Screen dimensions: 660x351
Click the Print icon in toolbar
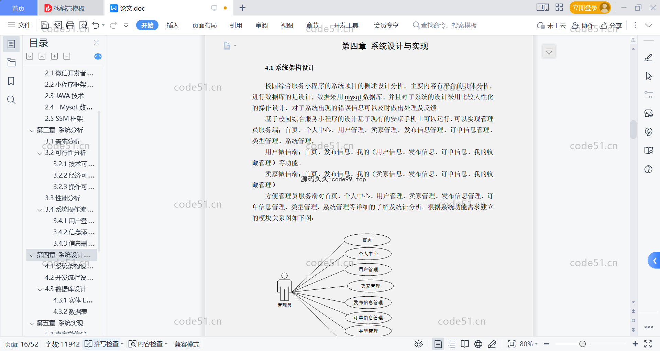[x=70, y=25]
